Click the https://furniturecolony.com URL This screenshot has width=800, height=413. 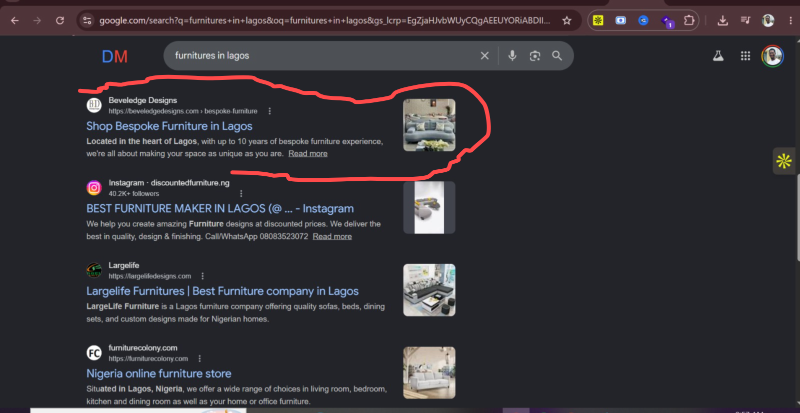[x=148, y=359]
